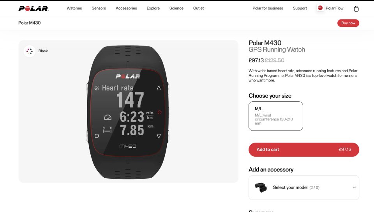Add the watch to cart

click(303, 150)
